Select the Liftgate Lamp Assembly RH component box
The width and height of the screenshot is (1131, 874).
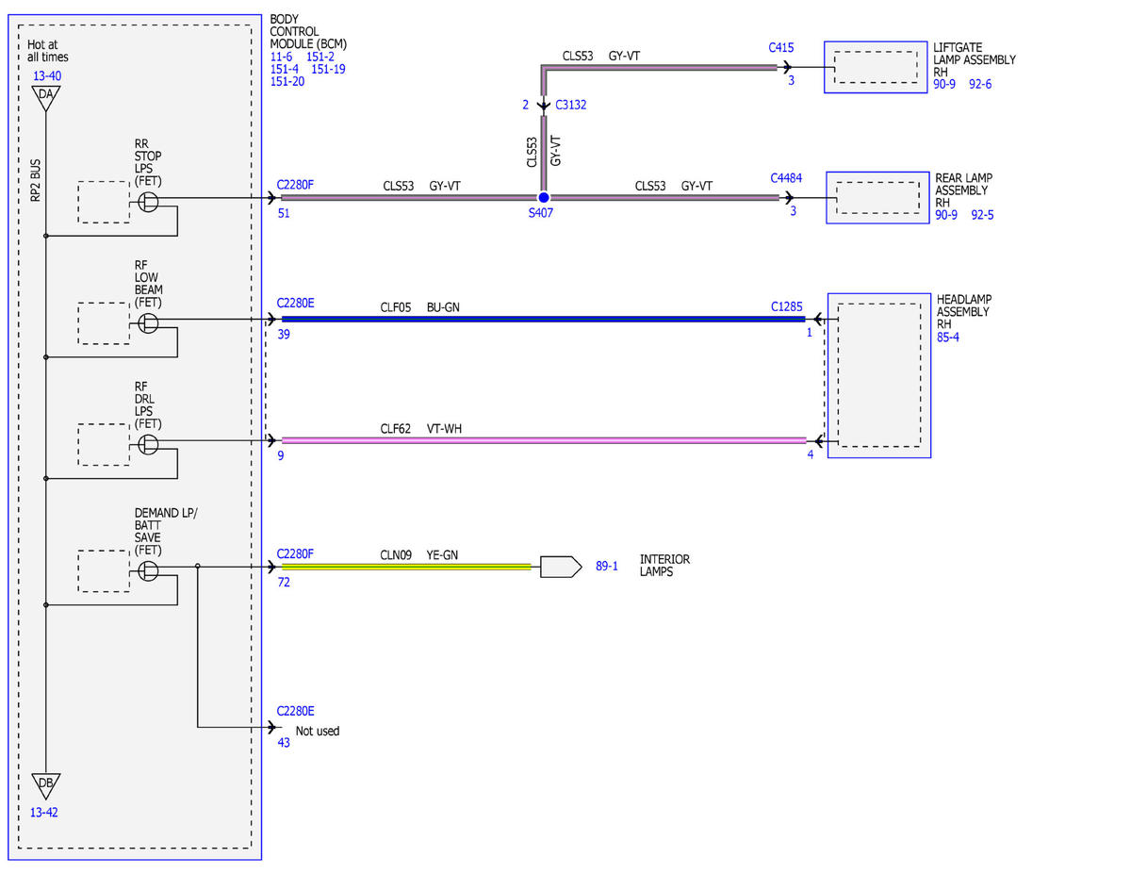(876, 67)
